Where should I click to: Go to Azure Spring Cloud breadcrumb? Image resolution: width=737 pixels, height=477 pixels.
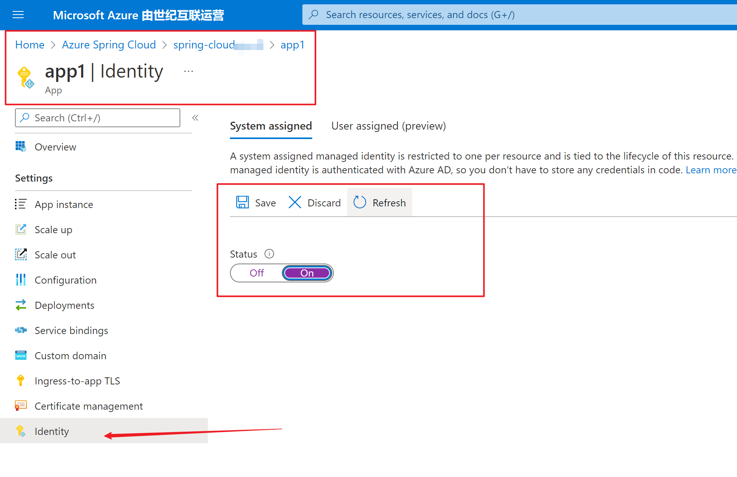(x=109, y=45)
